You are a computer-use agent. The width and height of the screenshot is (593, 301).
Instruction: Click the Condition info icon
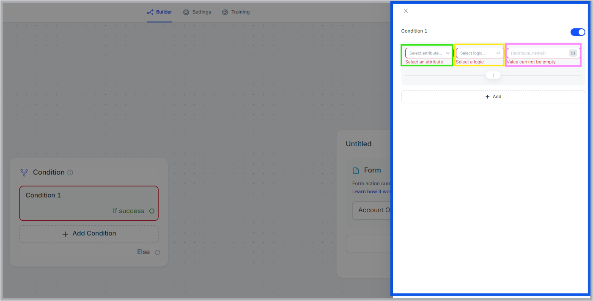pyautogui.click(x=70, y=172)
